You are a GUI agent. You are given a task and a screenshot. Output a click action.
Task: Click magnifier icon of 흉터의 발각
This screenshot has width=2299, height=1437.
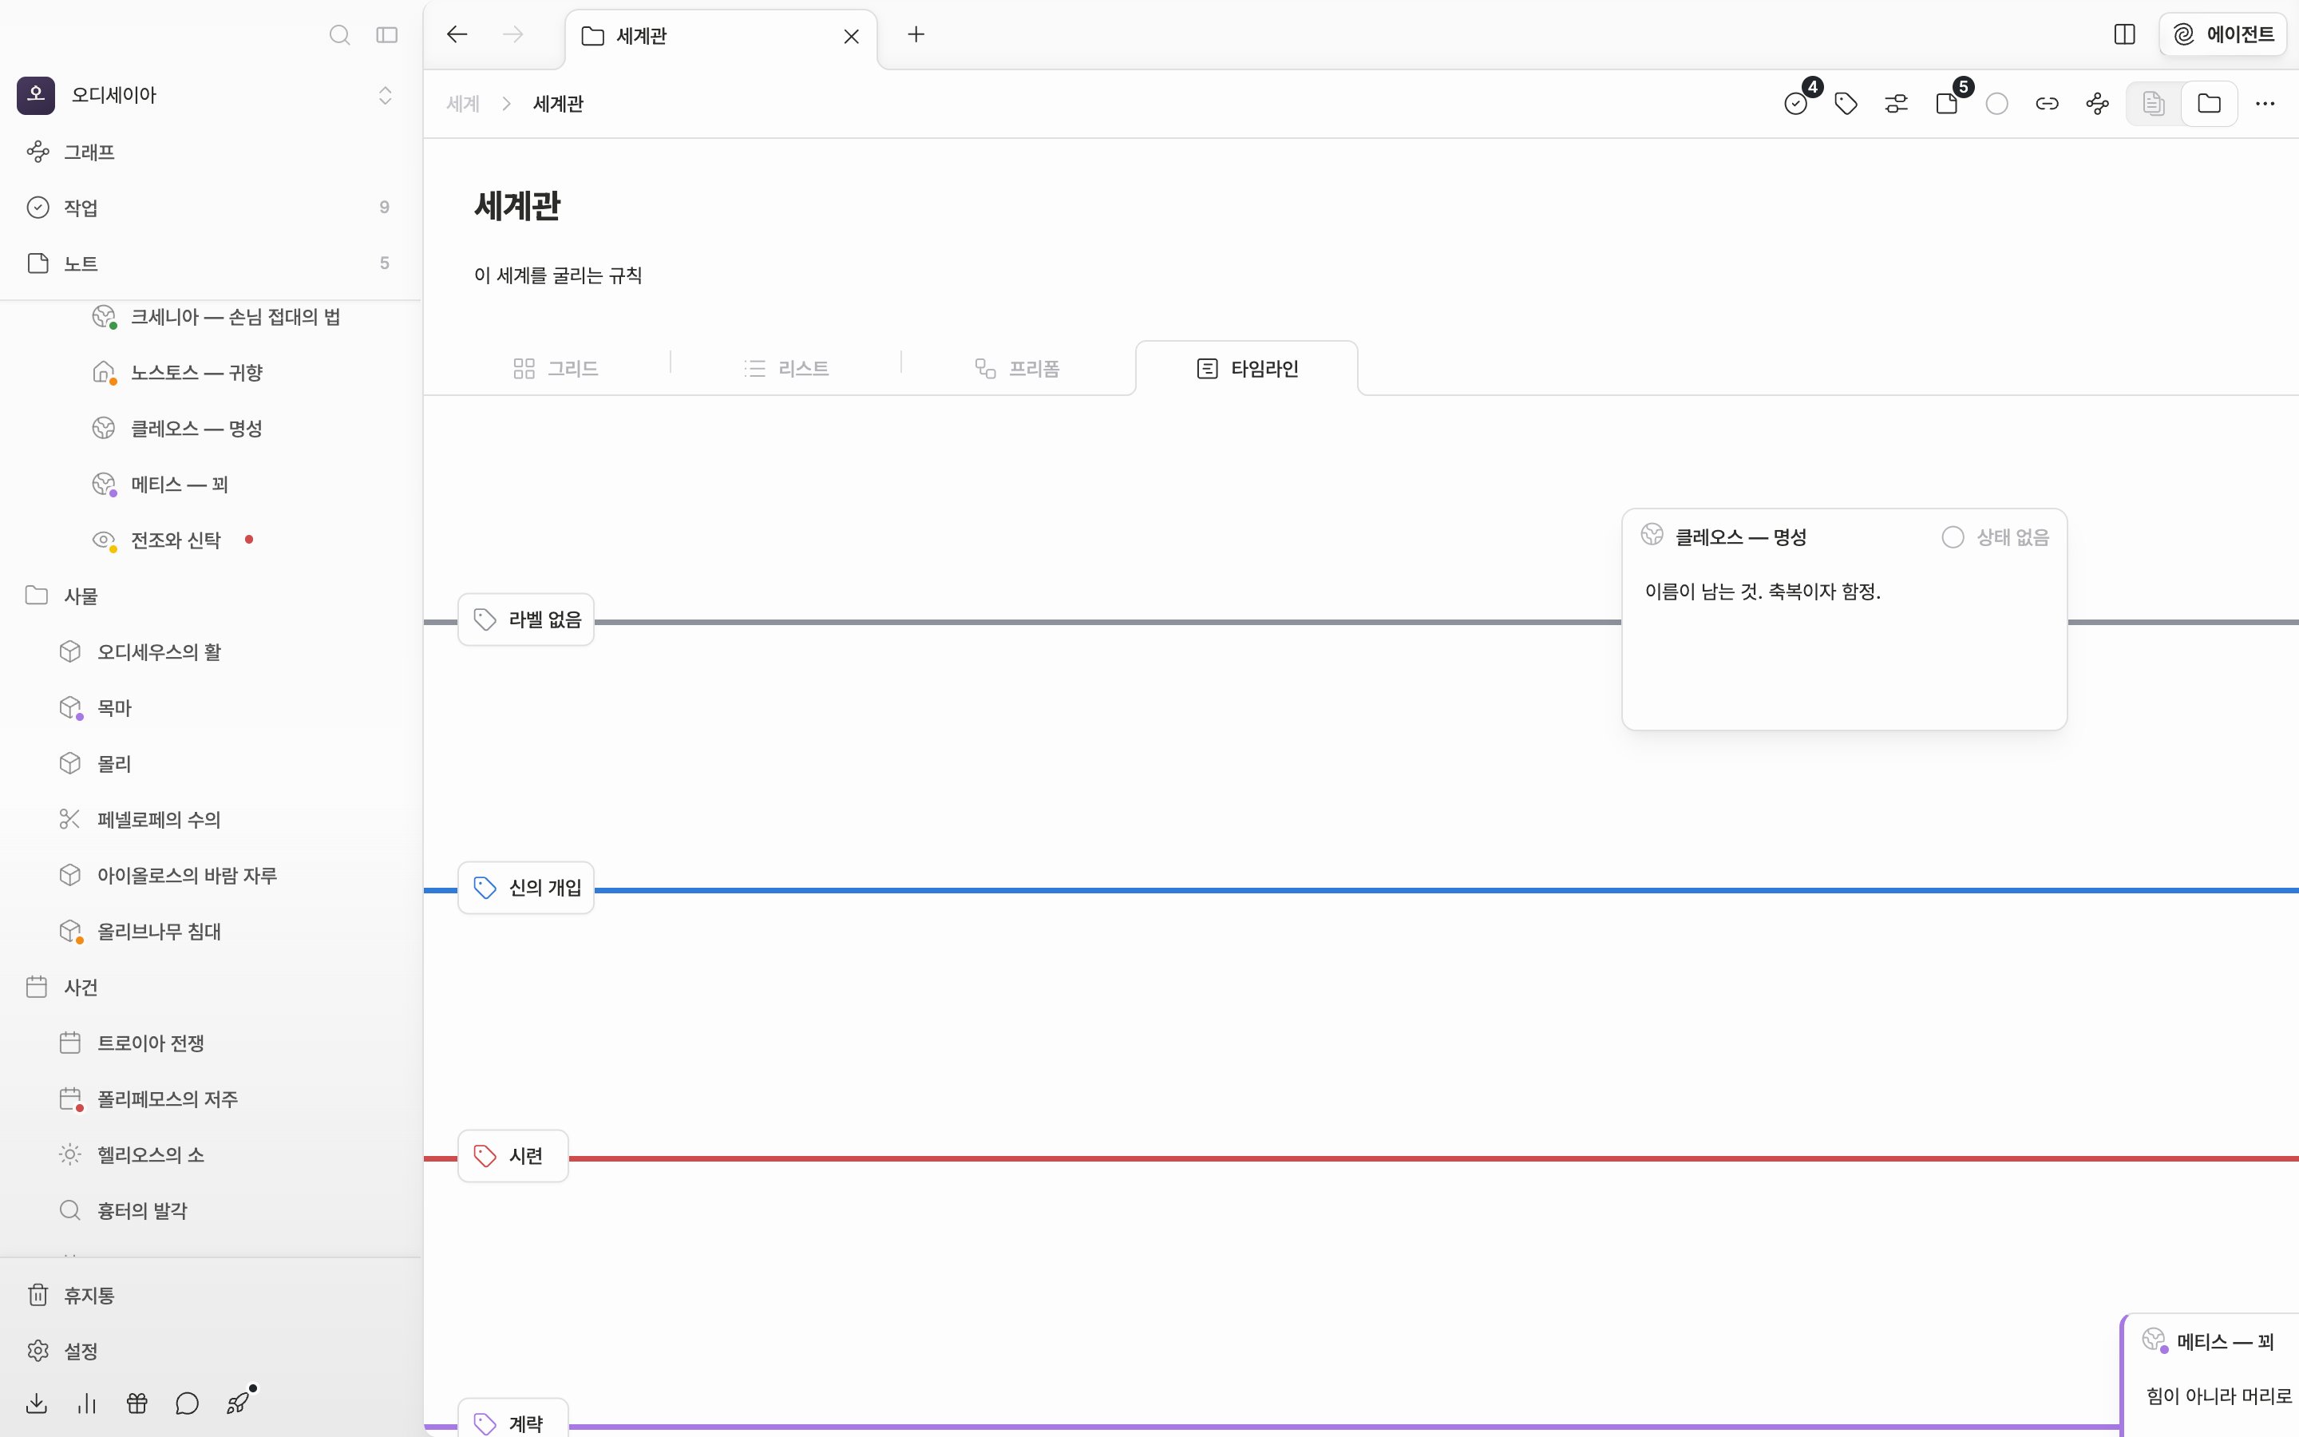[69, 1211]
